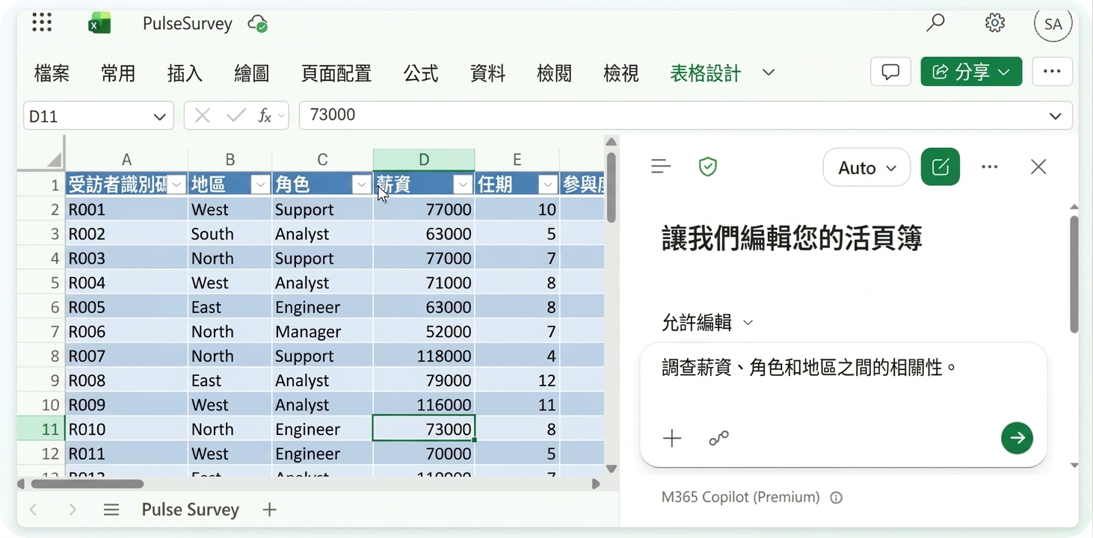Send the prompt with the green arrow
1093x538 pixels.
(1017, 438)
